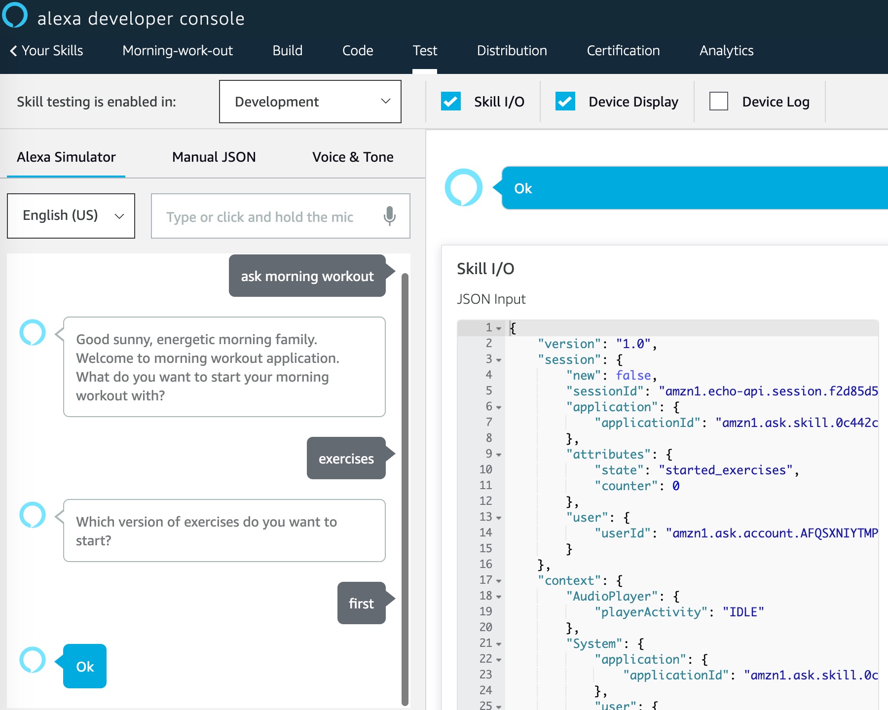This screenshot has height=710, width=888.
Task: Open the Voice & Tone tab
Action: 353,157
